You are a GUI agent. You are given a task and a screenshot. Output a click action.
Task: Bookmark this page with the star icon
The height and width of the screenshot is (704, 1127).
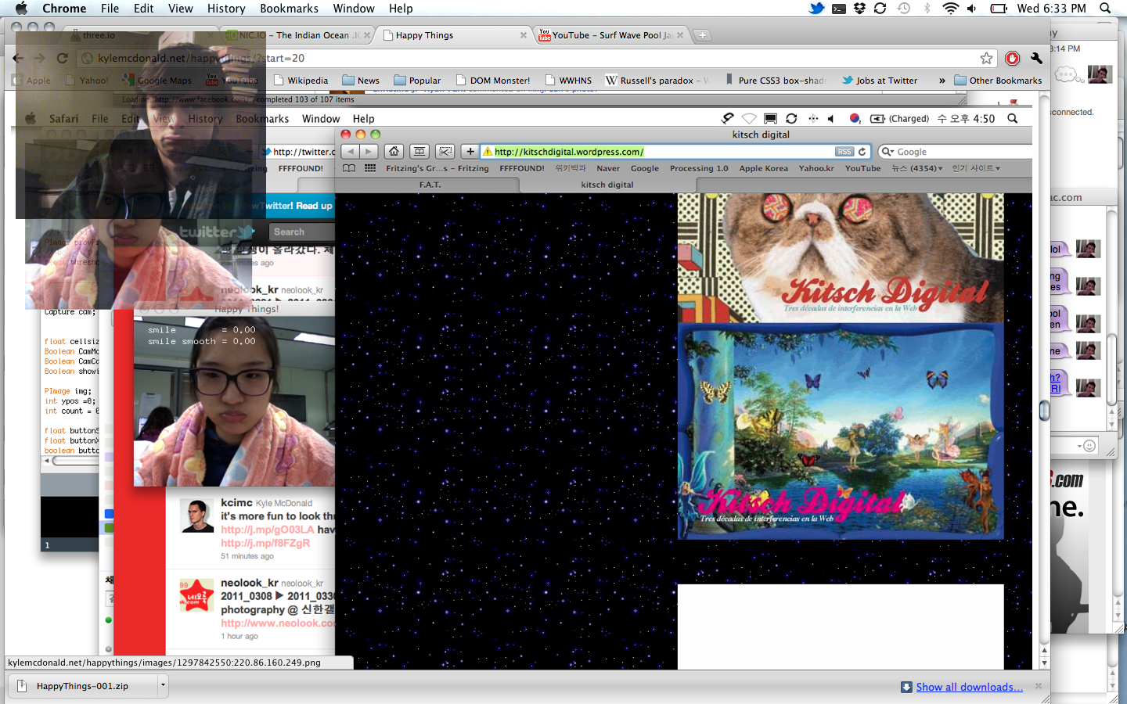pos(986,59)
